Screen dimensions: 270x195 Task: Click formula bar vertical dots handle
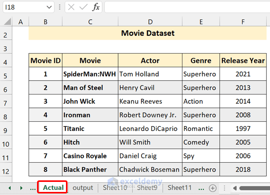pyautogui.click(x=59, y=7)
